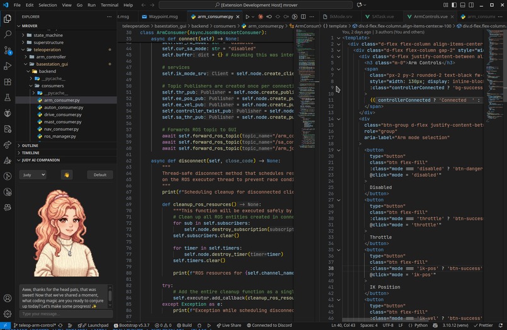Open Explorer panel more actions ellipsis
This screenshot has height=330, width=507.
pos(109,16)
